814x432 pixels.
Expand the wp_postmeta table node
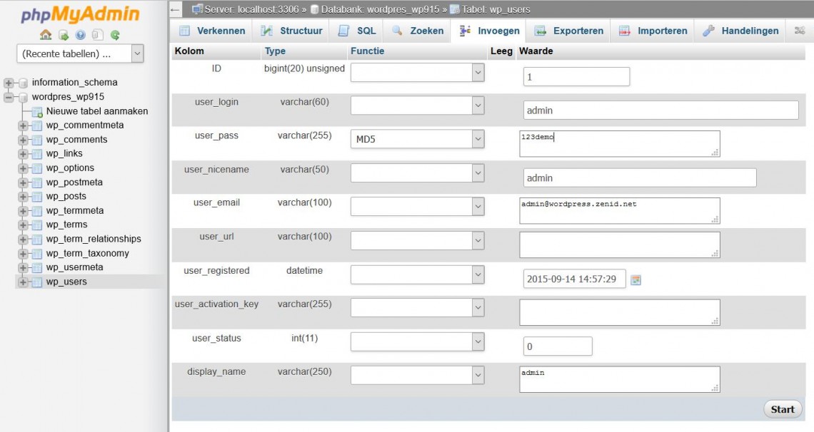[x=23, y=182]
